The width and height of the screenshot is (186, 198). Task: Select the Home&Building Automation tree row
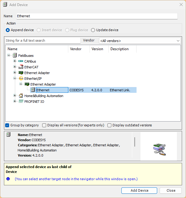pos(44,96)
